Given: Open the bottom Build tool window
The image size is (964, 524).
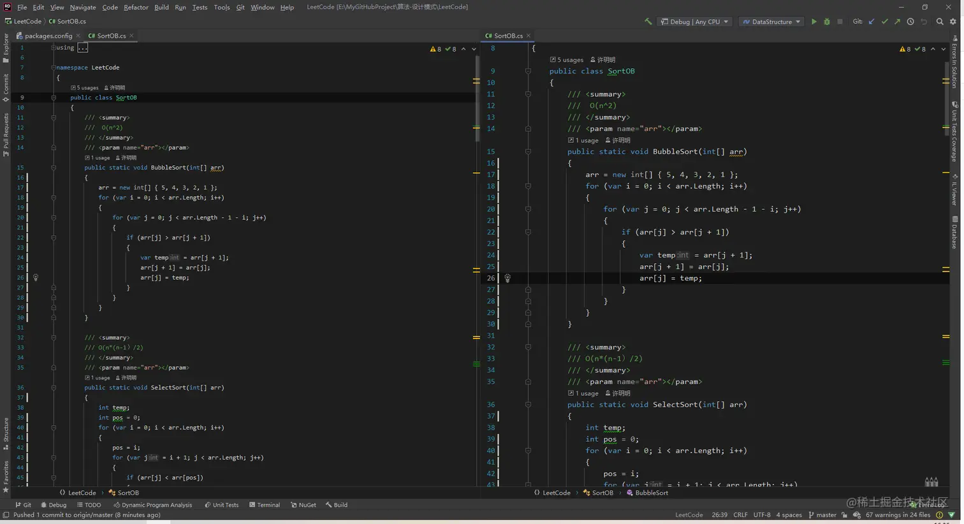Looking at the screenshot, I should pyautogui.click(x=336, y=505).
